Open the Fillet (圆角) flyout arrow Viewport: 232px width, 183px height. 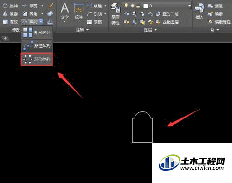42,14
